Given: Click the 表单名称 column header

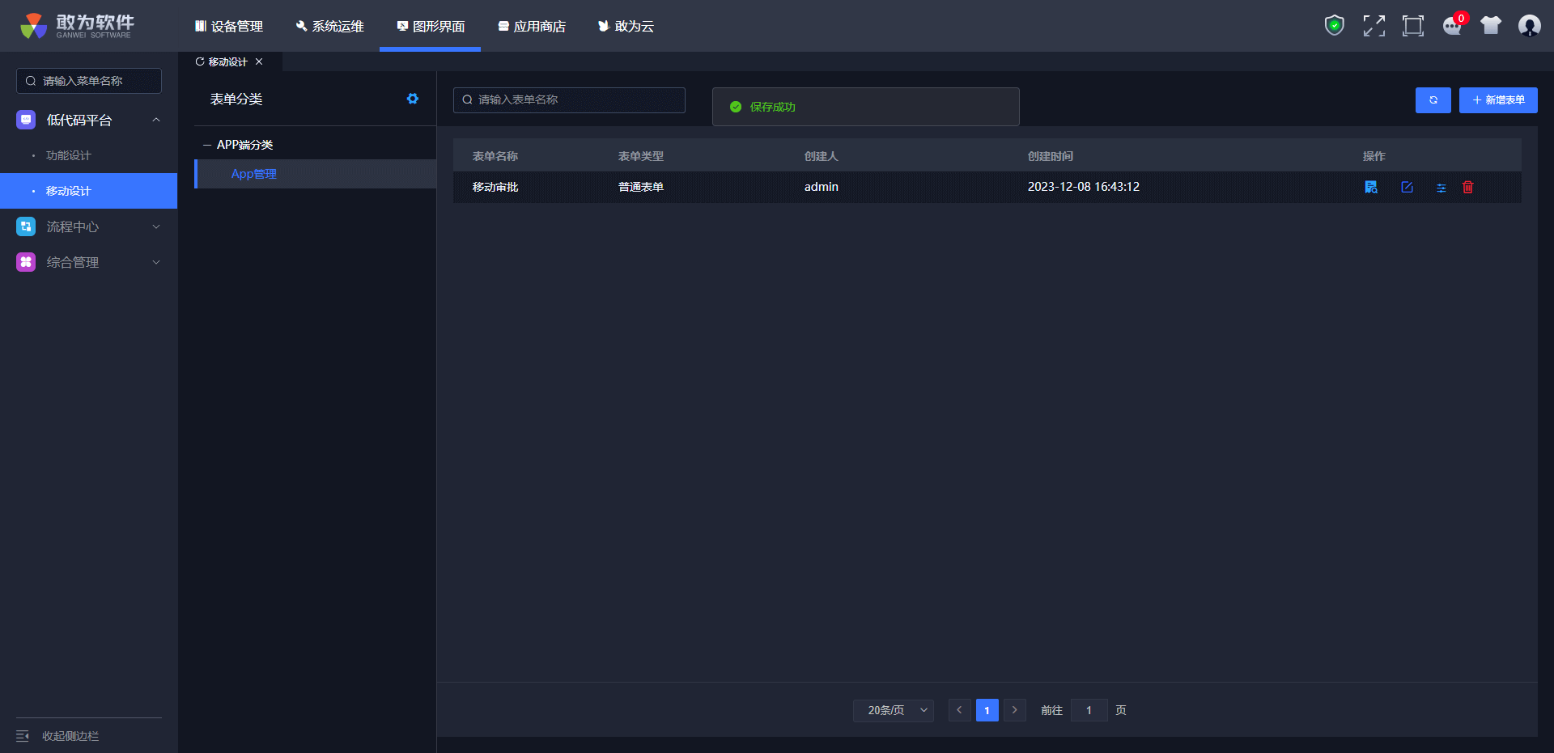Looking at the screenshot, I should [495, 156].
